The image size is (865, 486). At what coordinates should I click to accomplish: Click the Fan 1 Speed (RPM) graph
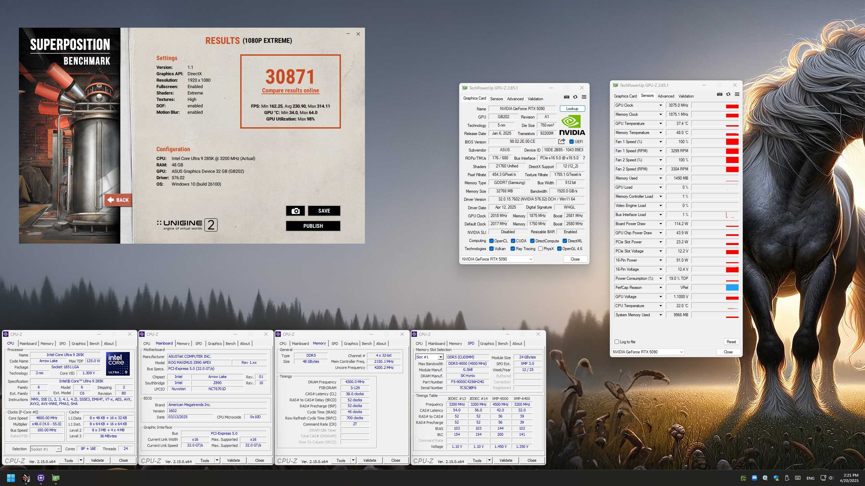(715, 151)
